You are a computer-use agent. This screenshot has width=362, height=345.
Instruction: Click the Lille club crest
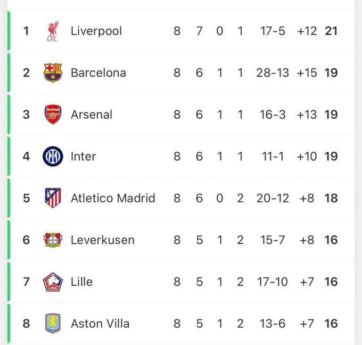point(53,282)
